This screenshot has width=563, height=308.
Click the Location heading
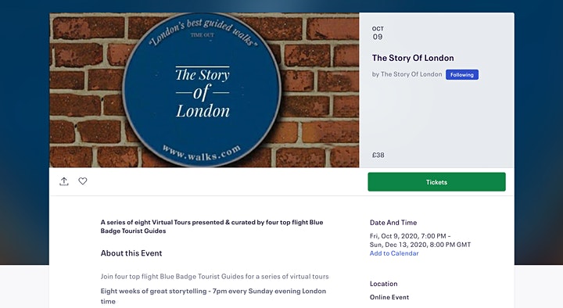(x=383, y=284)
